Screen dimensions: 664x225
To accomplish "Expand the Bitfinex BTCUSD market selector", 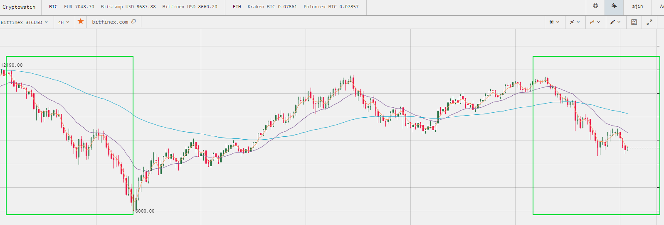I will click(x=24, y=22).
